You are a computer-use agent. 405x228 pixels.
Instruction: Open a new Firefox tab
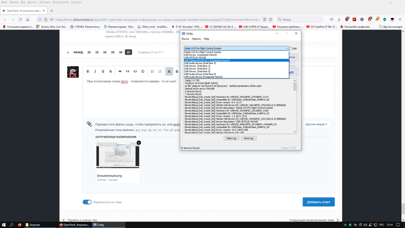pyautogui.click(x=52, y=11)
